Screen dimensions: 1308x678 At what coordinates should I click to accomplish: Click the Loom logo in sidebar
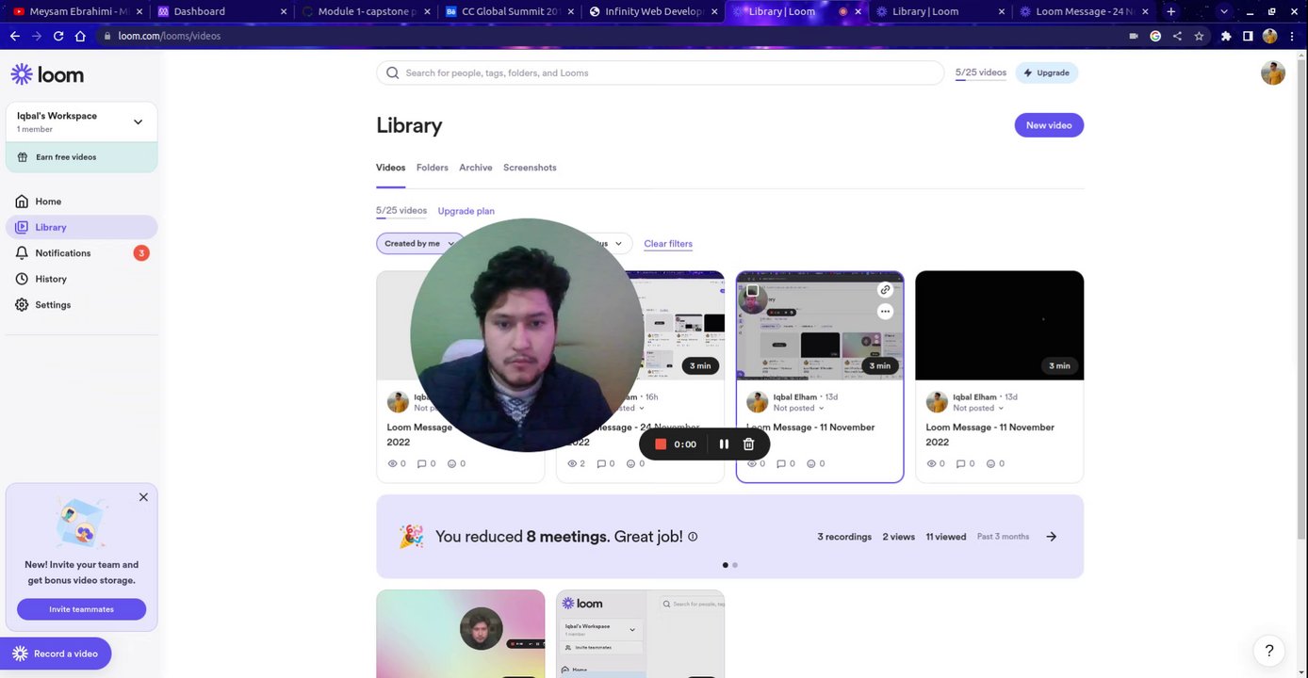tap(47, 74)
